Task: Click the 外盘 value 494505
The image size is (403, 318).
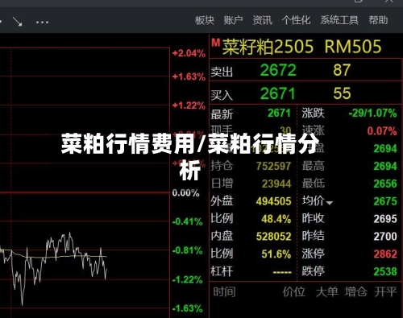Action: point(273,201)
